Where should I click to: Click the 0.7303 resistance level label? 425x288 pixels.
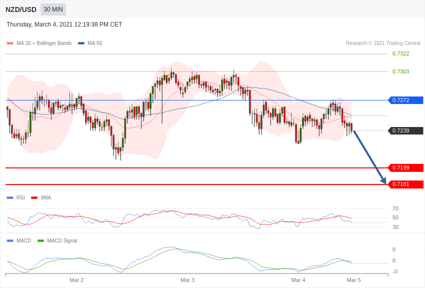pos(400,71)
